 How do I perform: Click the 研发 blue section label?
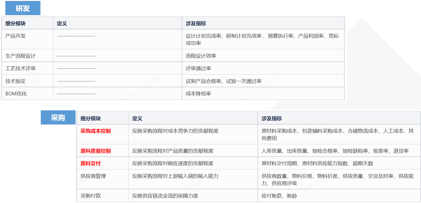[x=23, y=8]
